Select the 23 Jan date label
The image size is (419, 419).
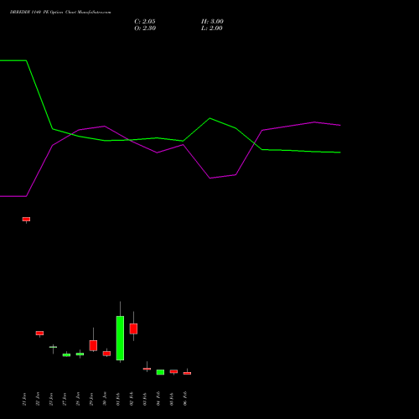pos(51,399)
